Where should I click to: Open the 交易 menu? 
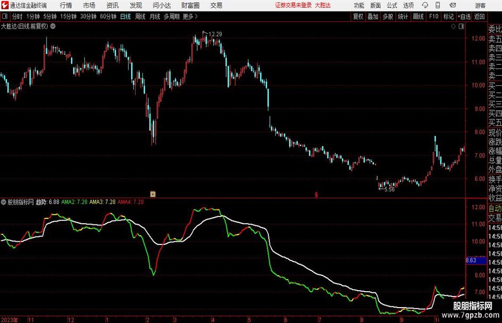pyautogui.click(x=216, y=5)
